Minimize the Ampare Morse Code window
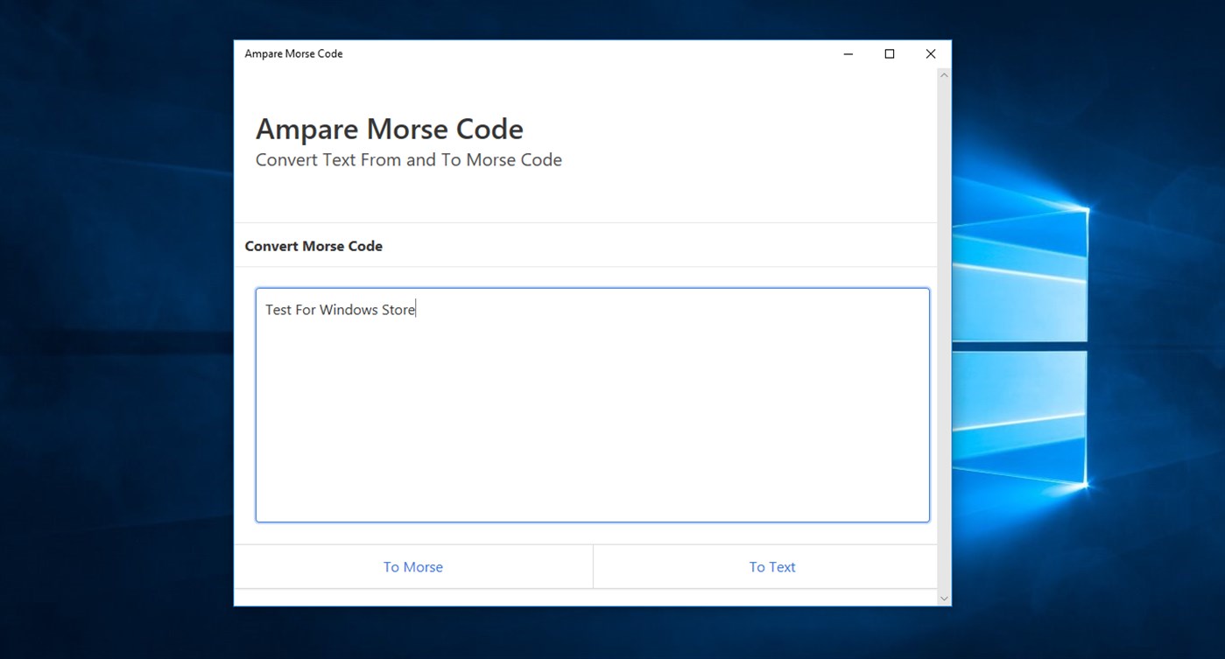 click(848, 54)
